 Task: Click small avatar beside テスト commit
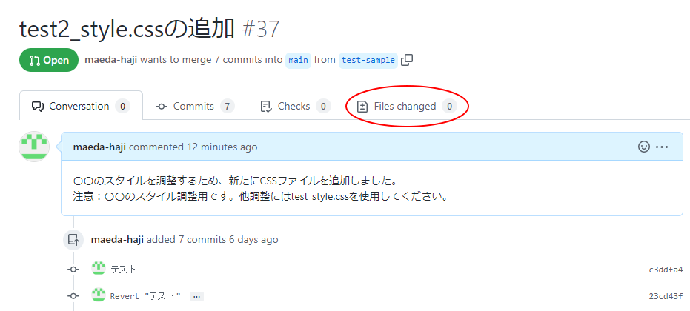99,269
